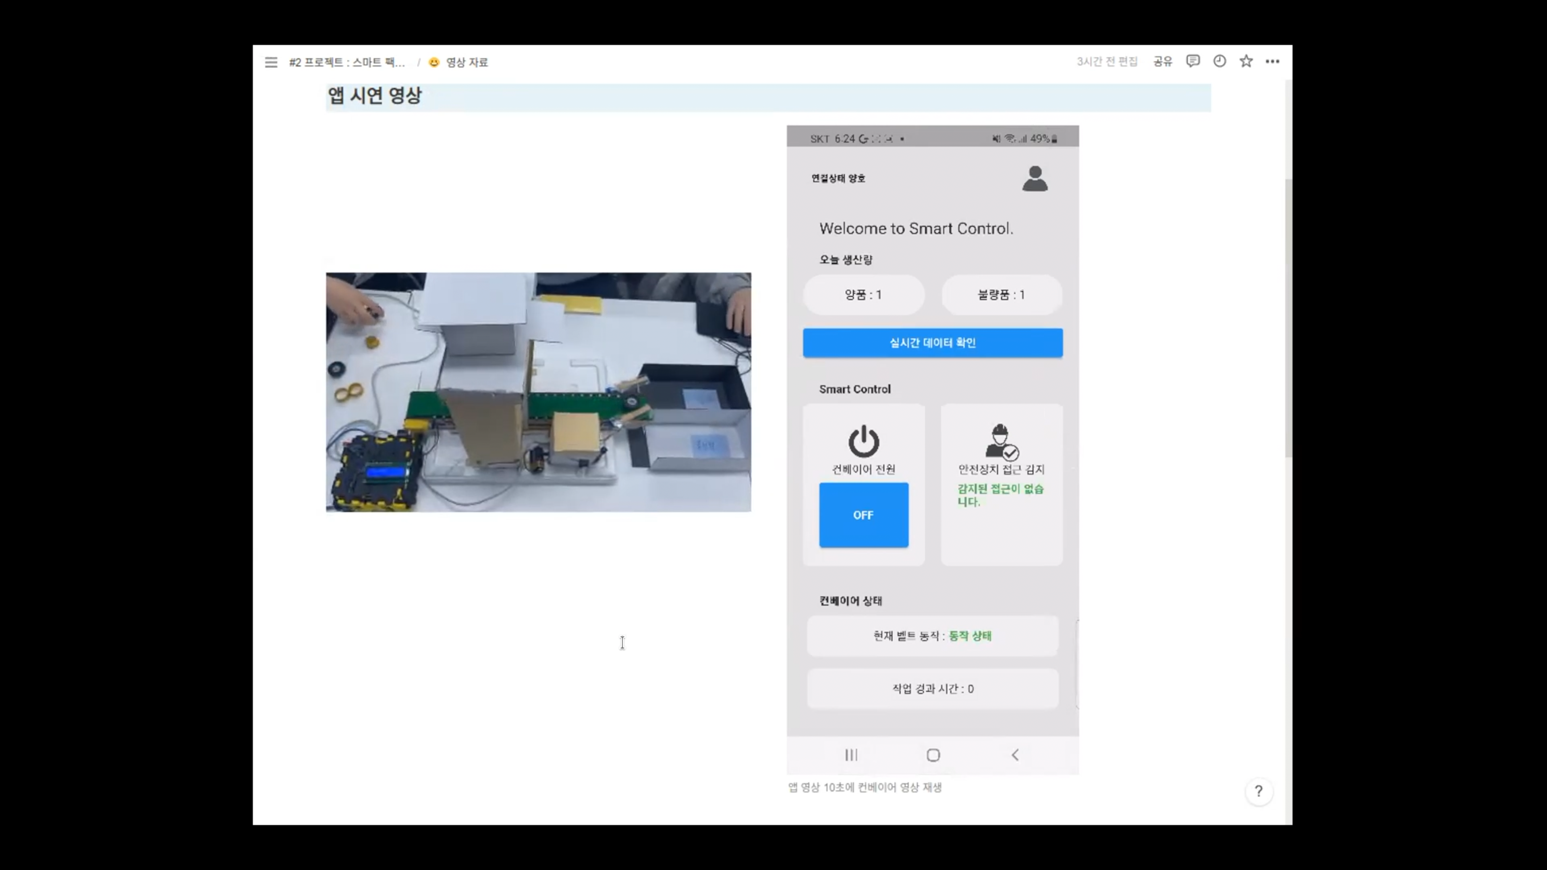Toggle conveyor power OFF button

click(x=863, y=515)
